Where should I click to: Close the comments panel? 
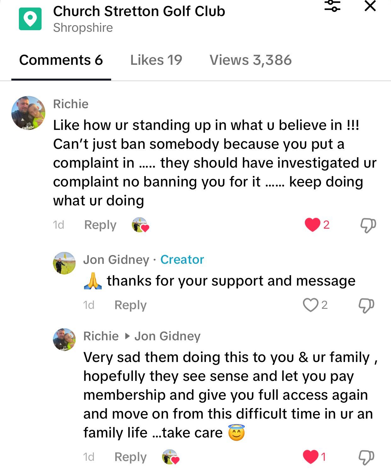point(370,6)
